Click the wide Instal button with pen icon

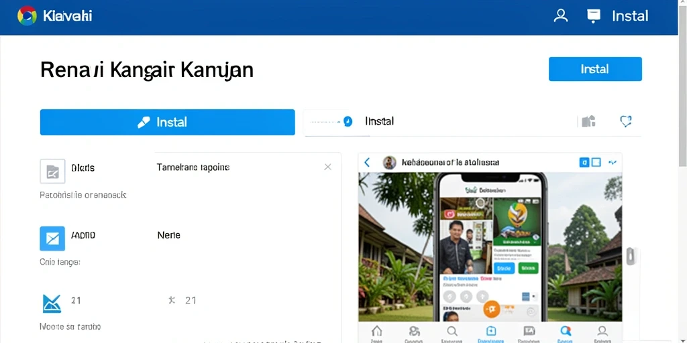coord(167,122)
